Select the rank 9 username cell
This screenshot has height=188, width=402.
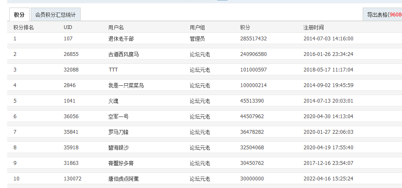pos(121,163)
